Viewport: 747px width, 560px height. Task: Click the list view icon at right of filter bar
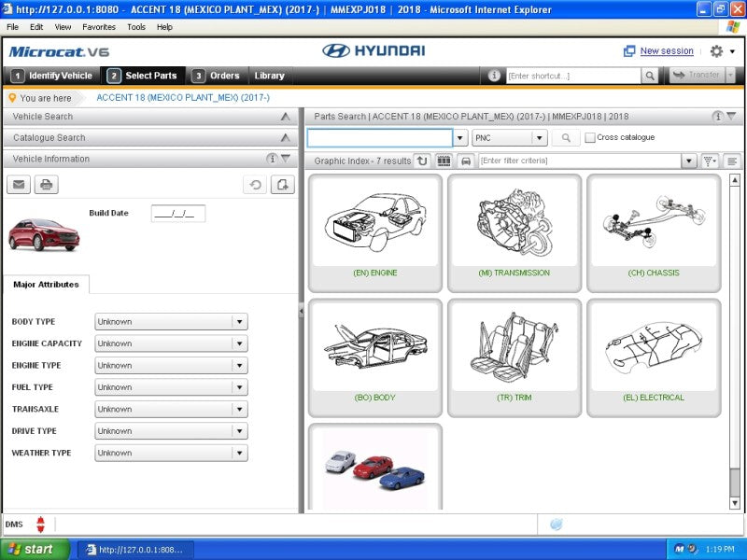pos(732,161)
